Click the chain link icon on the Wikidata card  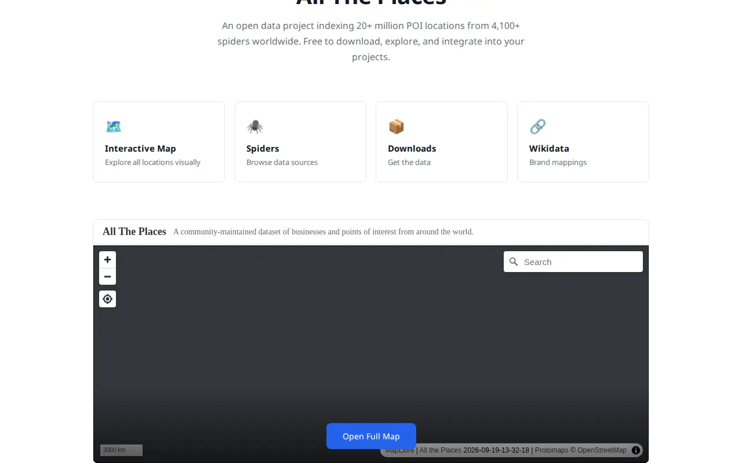[537, 126]
